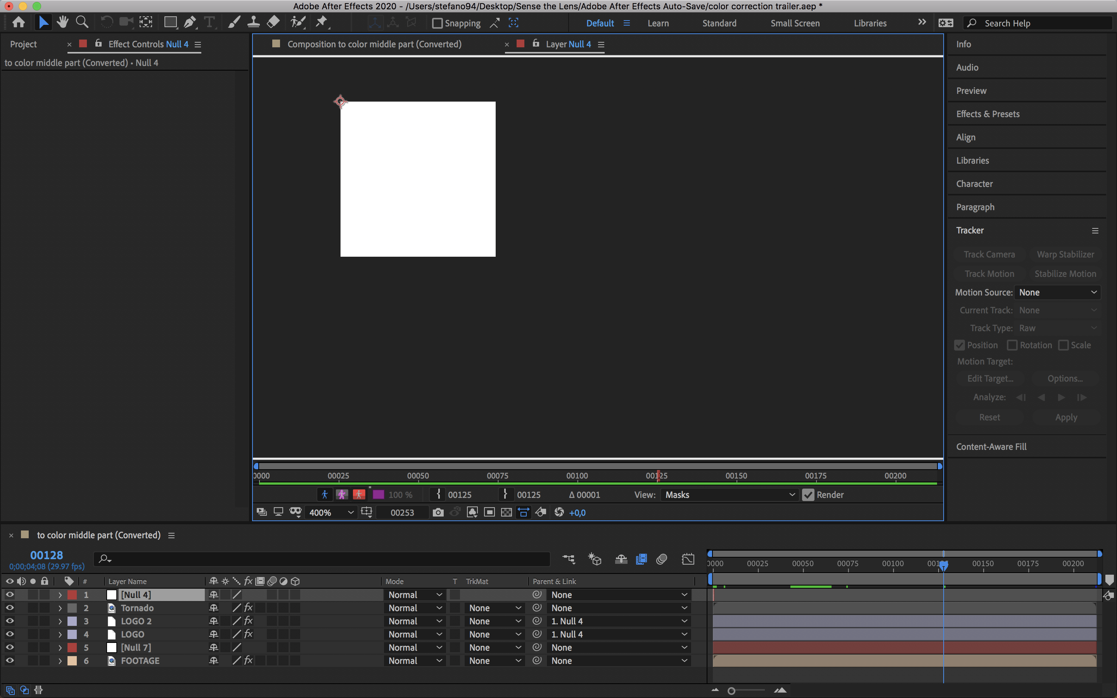The image size is (1117, 698).
Task: Open the Composition viewer tab
Action: (374, 44)
